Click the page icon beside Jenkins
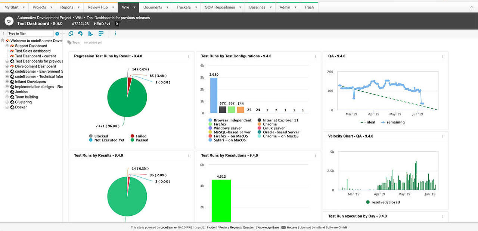The image size is (478, 231). [x=12, y=92]
